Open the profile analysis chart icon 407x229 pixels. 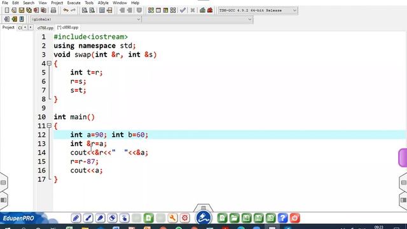click(202, 10)
